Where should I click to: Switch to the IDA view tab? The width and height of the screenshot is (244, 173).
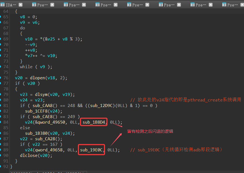tap(11, 5)
